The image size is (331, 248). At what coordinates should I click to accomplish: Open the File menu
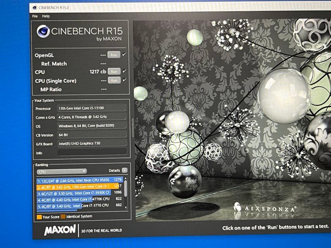pos(35,16)
